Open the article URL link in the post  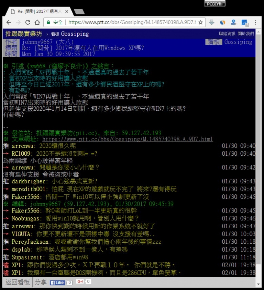point(128,139)
